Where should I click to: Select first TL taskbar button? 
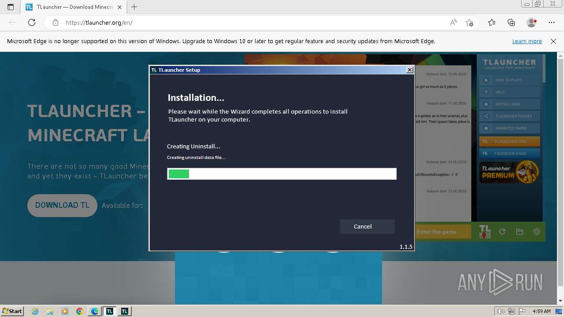tap(110, 311)
